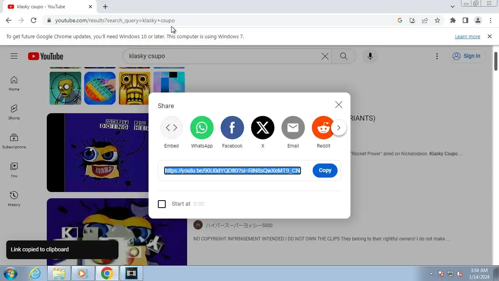The image size is (499, 281).
Task: Open the Chrome extensions puzzle icon
Action: [453, 20]
